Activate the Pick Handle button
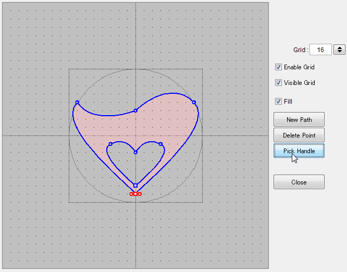 (x=299, y=151)
